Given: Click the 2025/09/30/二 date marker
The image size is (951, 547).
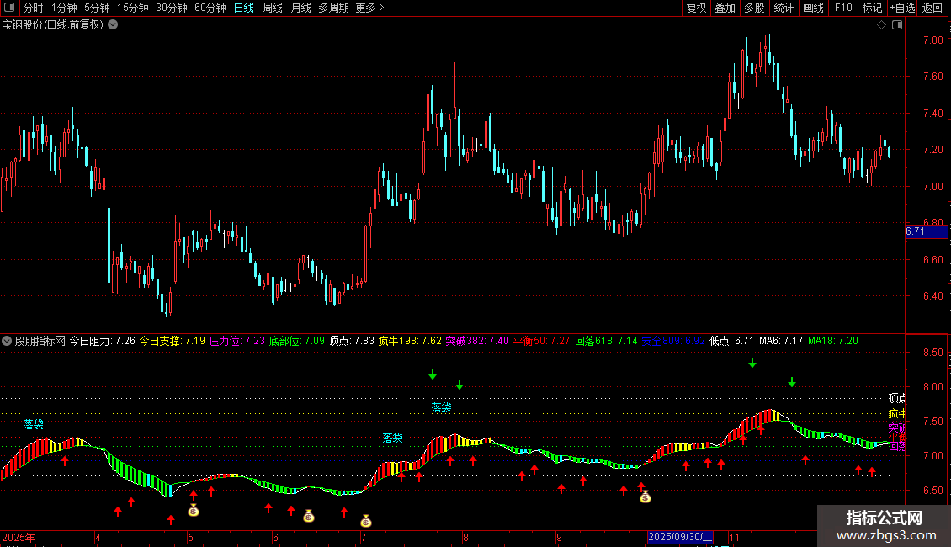Looking at the screenshot, I should pyautogui.click(x=680, y=537).
